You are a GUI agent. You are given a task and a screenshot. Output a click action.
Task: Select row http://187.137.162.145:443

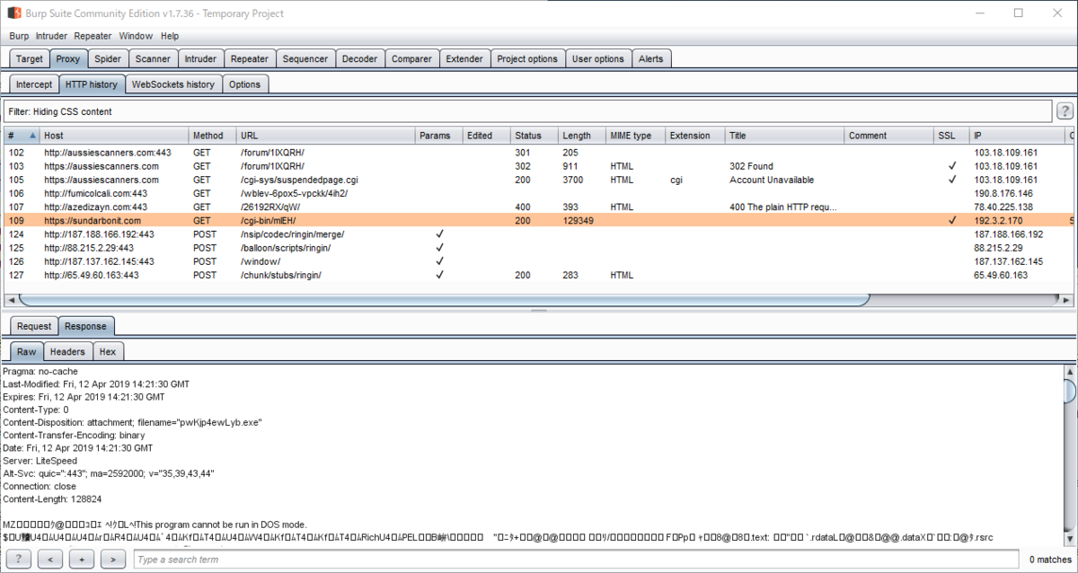[539, 261]
